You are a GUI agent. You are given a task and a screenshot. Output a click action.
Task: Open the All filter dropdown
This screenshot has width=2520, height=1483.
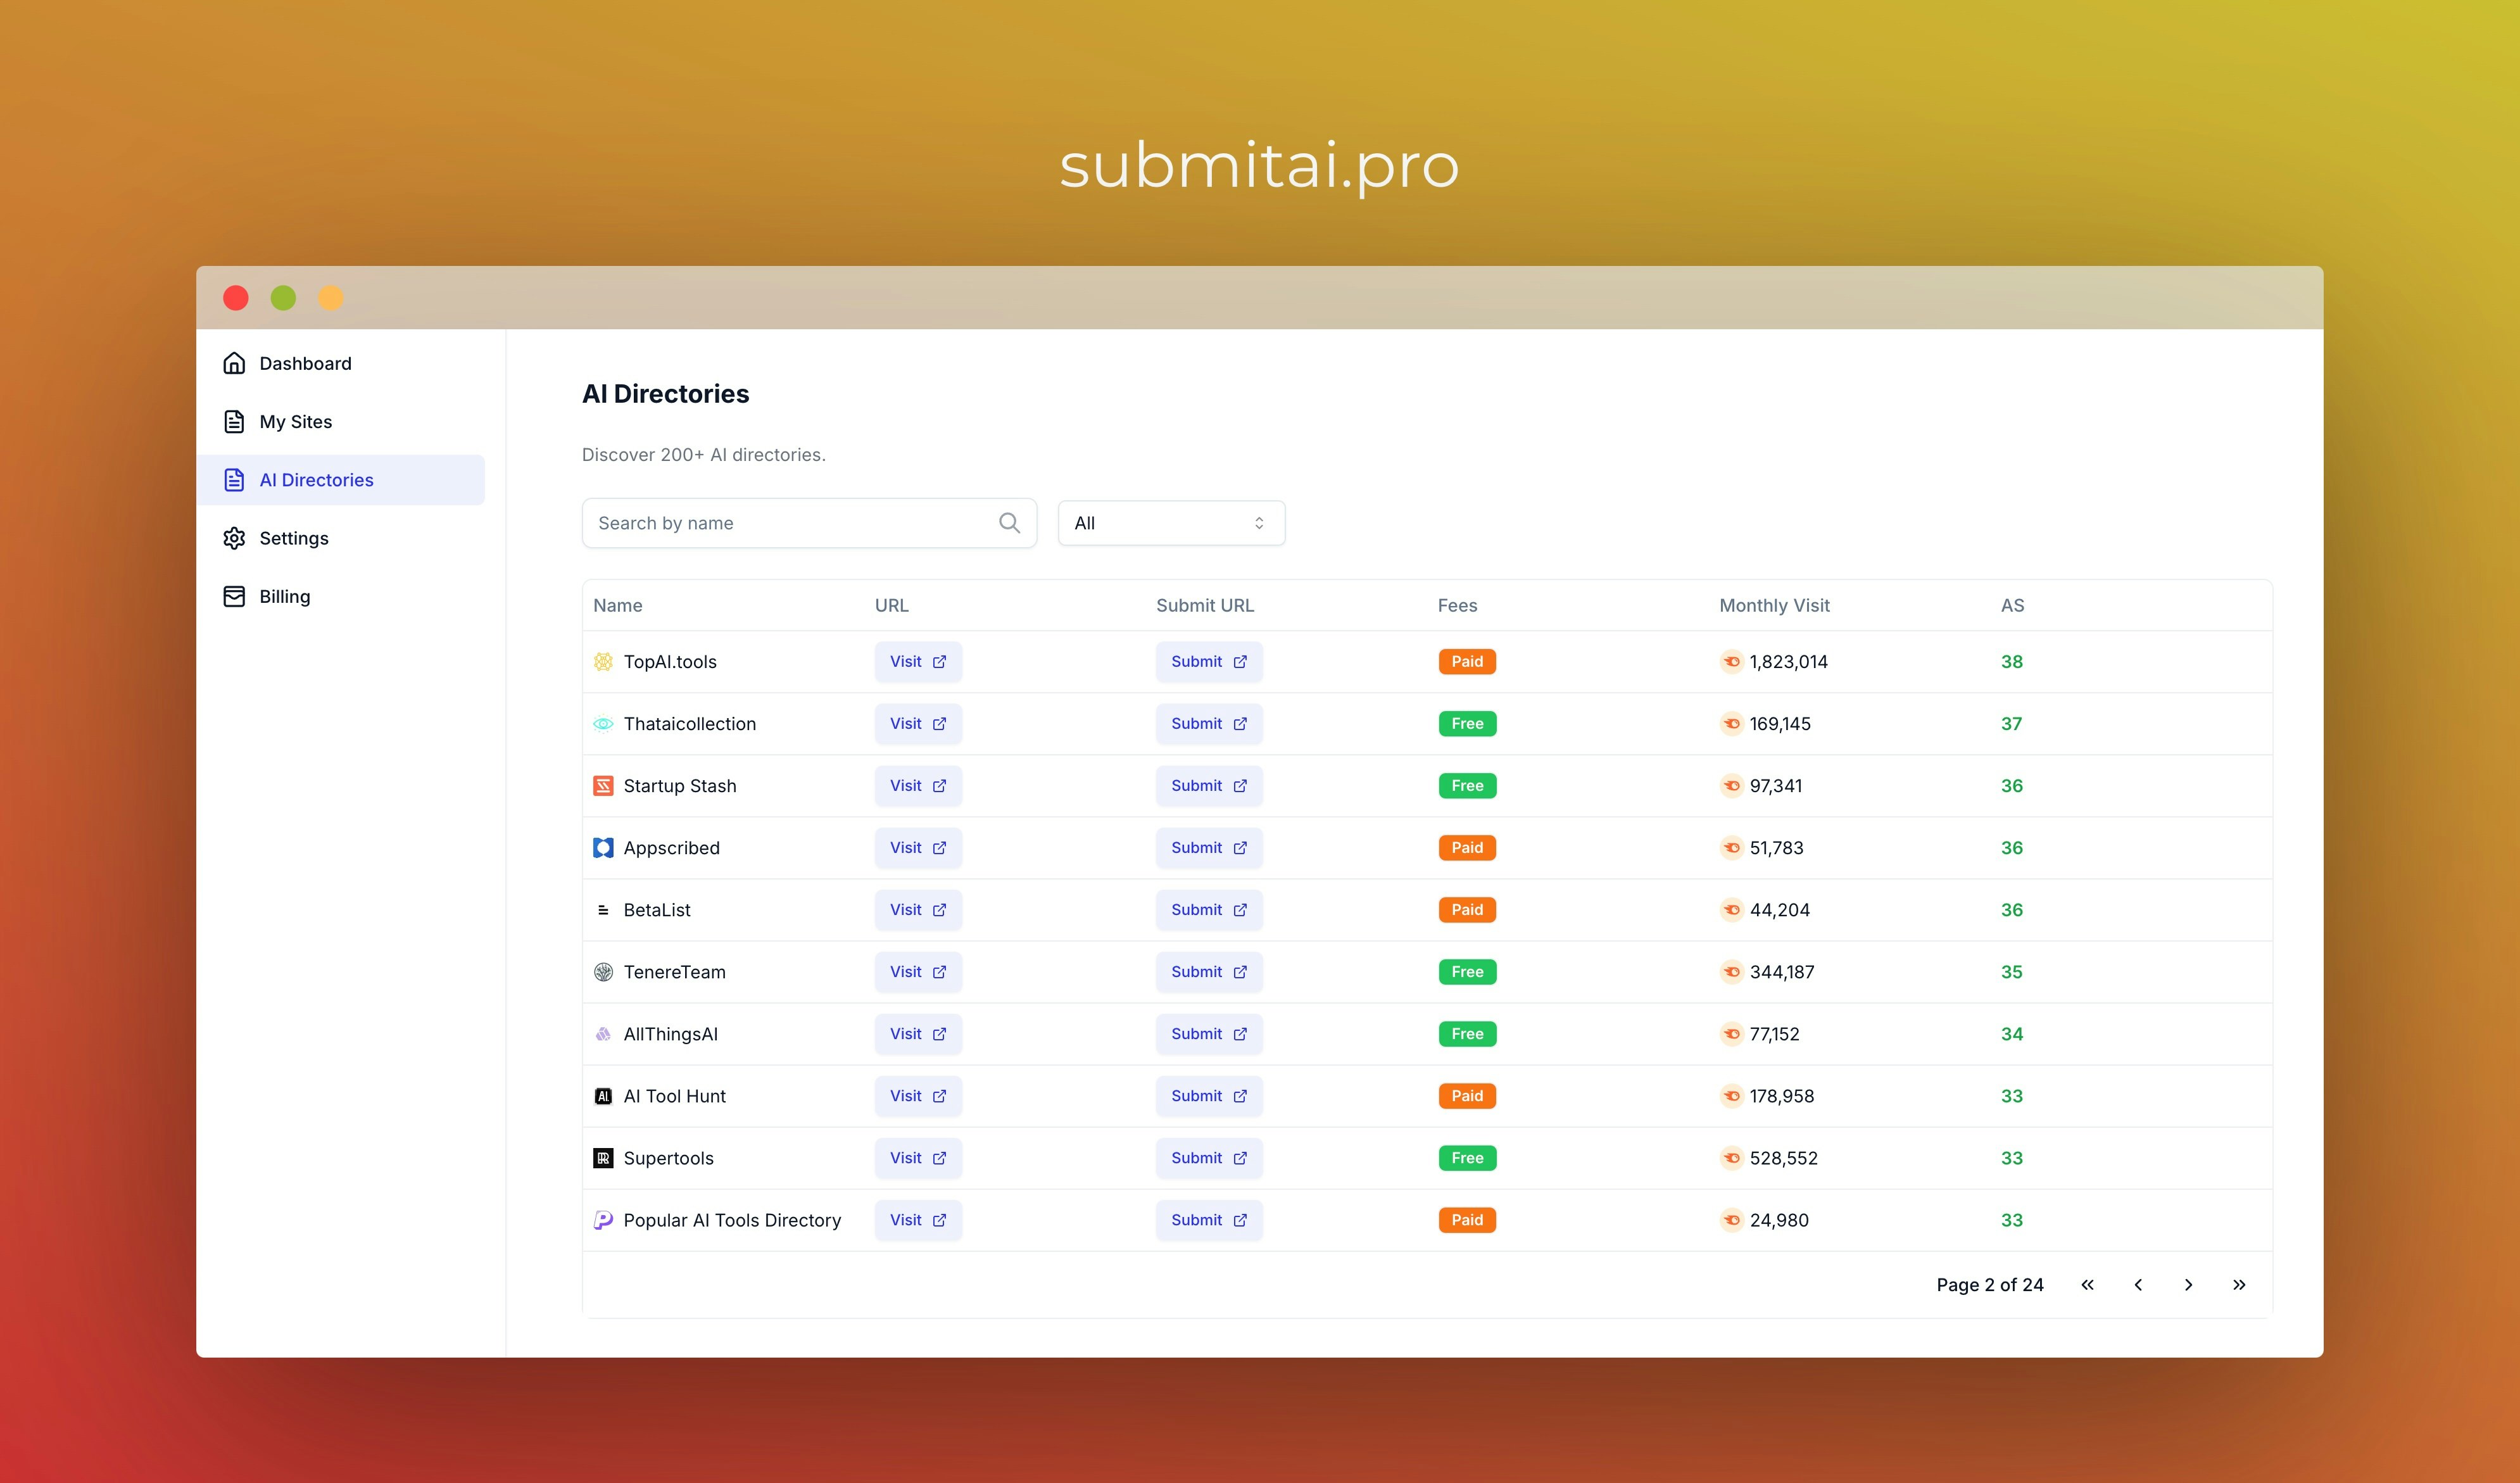[1171, 523]
